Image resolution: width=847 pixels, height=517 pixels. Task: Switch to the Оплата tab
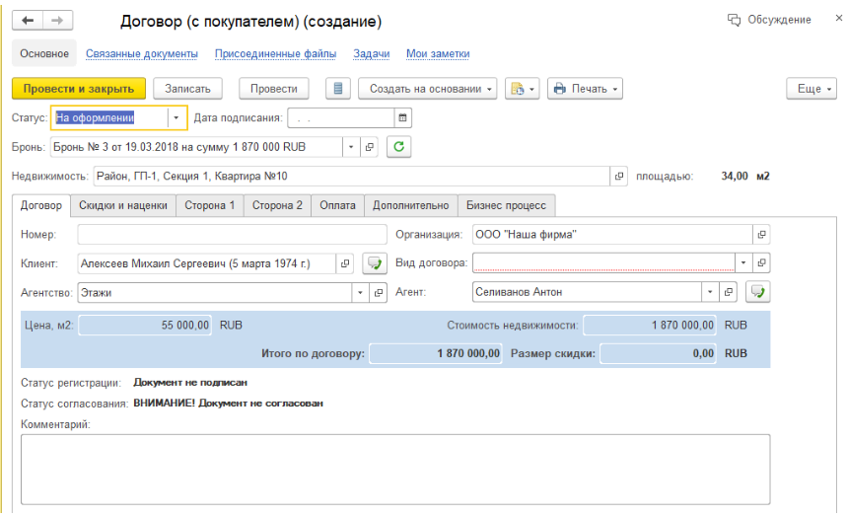point(337,205)
